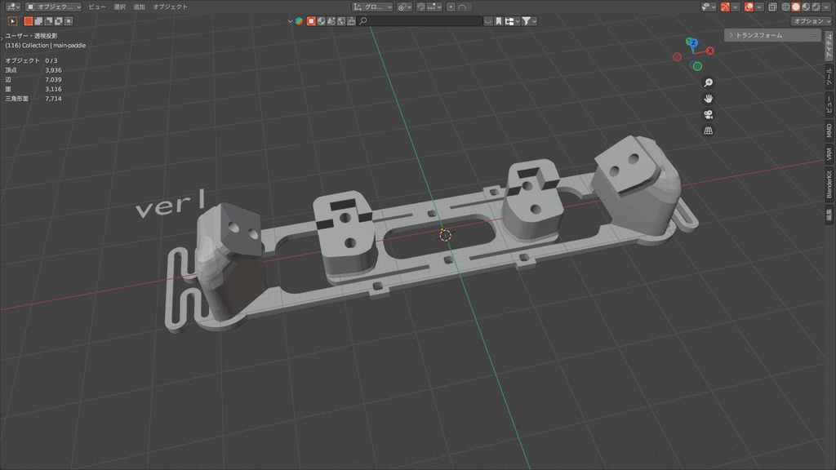
Task: Click the red X axis on navigation gizmo
Action: point(710,50)
